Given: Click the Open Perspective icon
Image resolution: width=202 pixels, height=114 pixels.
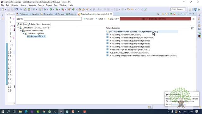Looking at the screenshot, I should (190, 9).
